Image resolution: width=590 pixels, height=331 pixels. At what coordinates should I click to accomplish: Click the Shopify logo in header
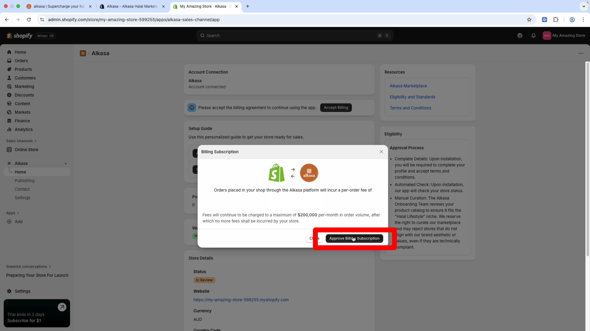pyautogui.click(x=20, y=36)
